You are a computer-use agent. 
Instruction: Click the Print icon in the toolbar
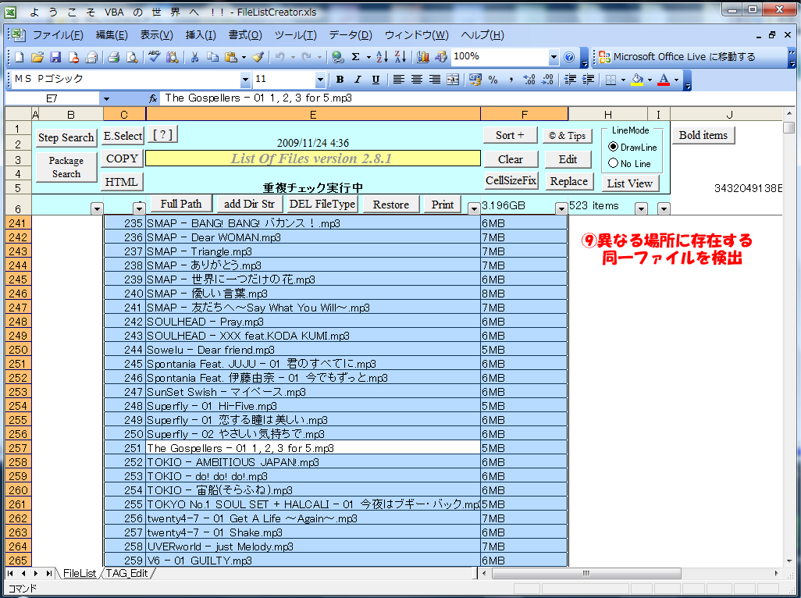113,57
